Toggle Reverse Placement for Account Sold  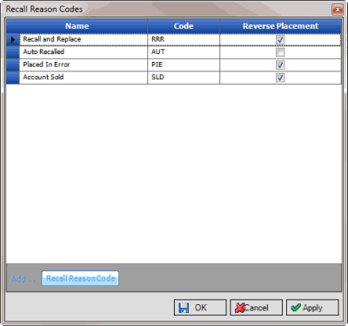pos(280,78)
